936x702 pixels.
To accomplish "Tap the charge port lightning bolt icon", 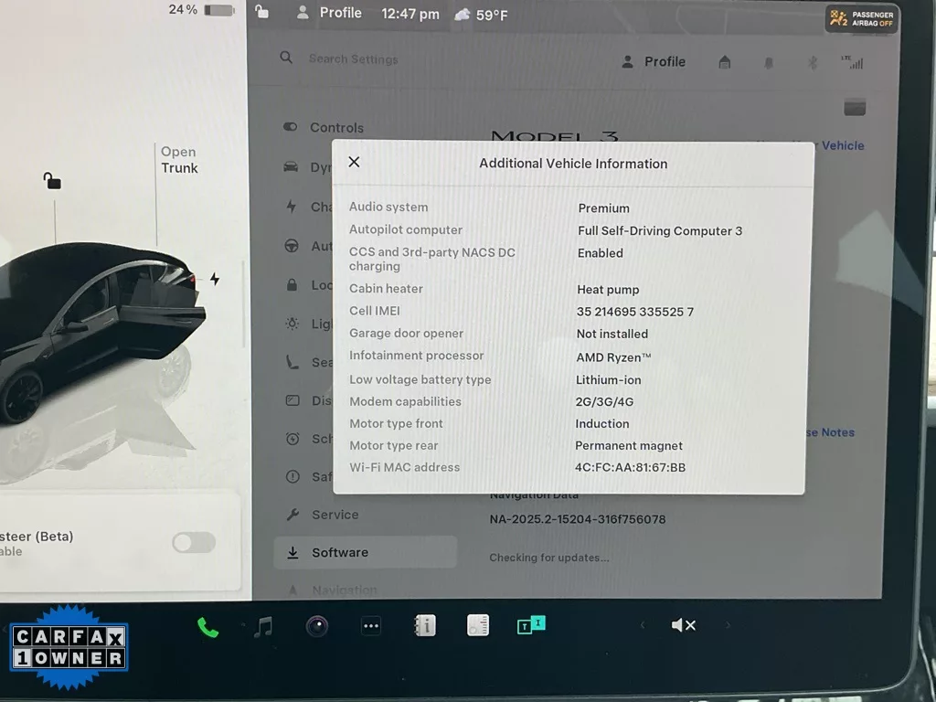I will click(x=215, y=279).
